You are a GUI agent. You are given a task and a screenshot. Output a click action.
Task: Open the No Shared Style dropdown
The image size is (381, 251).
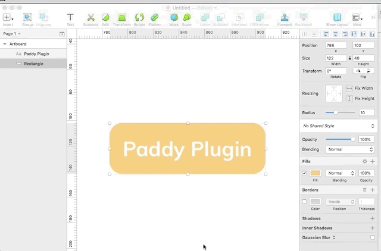pyautogui.click(x=339, y=126)
